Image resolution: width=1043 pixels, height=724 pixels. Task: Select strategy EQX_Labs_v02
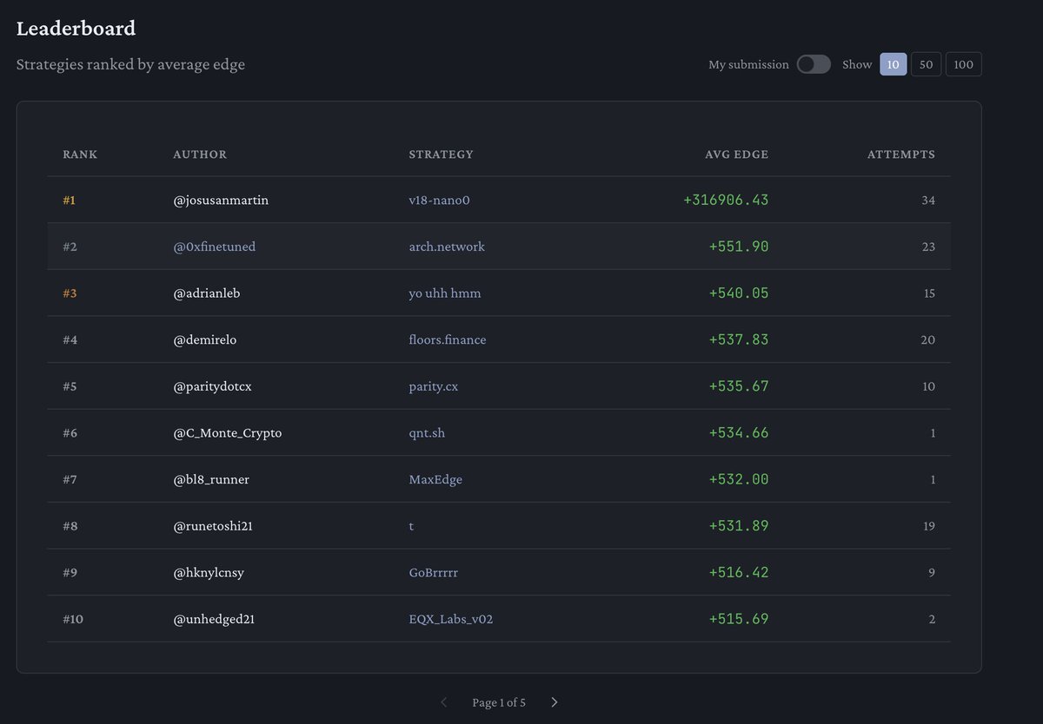[451, 619]
